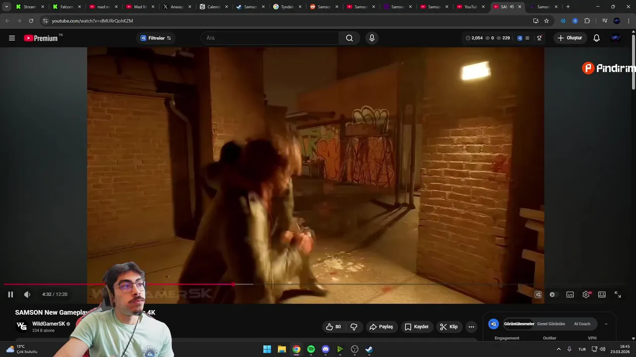
Task: Focus the Ara search box
Action: [x=271, y=38]
